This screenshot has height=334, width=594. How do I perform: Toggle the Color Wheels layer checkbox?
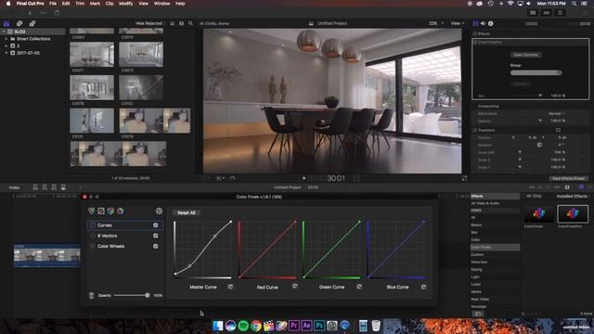[x=155, y=246]
